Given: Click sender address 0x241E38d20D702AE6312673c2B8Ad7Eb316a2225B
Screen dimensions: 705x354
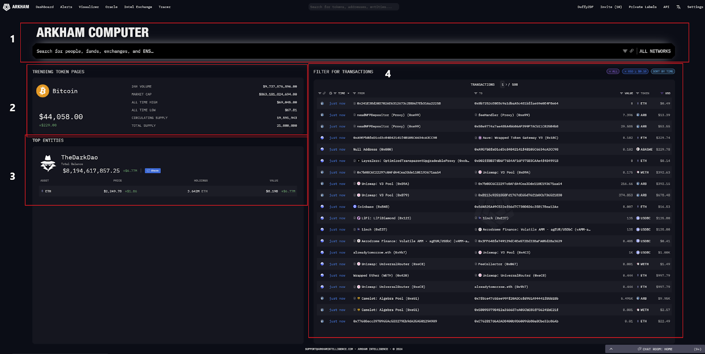Looking at the screenshot, I should coord(399,104).
